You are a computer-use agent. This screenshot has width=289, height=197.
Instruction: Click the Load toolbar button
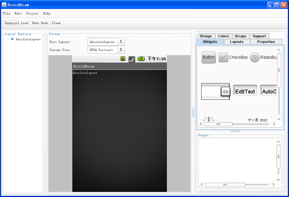25,23
